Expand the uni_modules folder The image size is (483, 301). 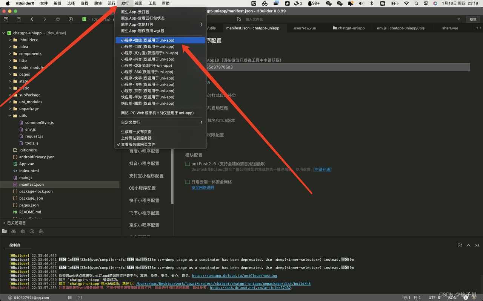pyautogui.click(x=10, y=102)
